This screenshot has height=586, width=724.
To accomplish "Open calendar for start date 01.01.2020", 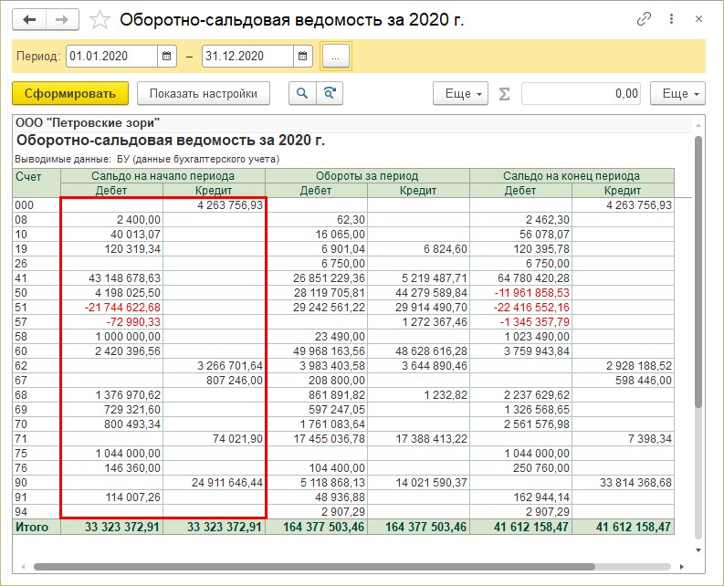I will [x=167, y=57].
